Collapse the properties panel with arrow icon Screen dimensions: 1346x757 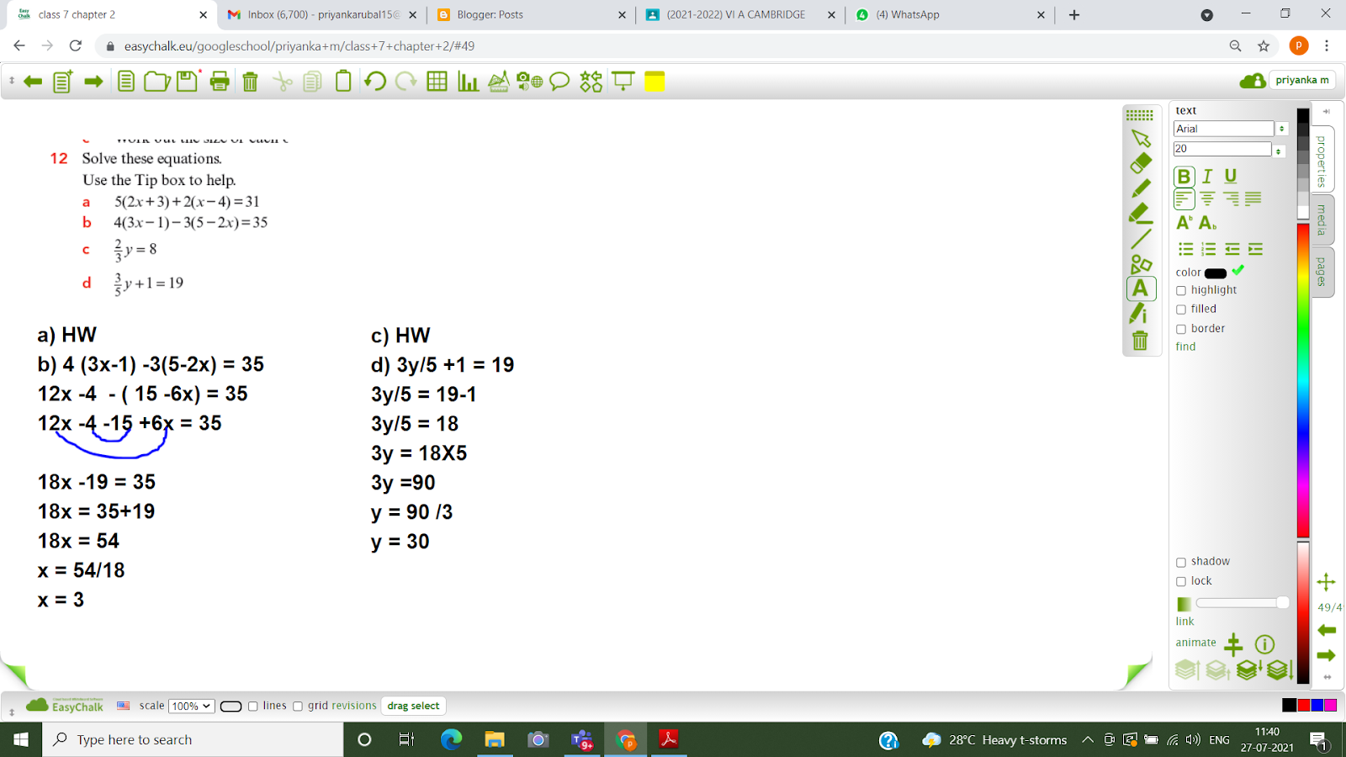(1326, 111)
